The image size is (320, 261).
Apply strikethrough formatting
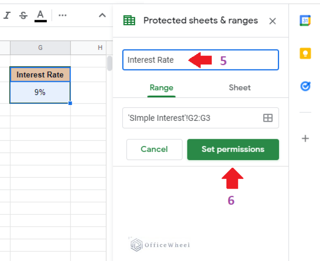[23, 15]
